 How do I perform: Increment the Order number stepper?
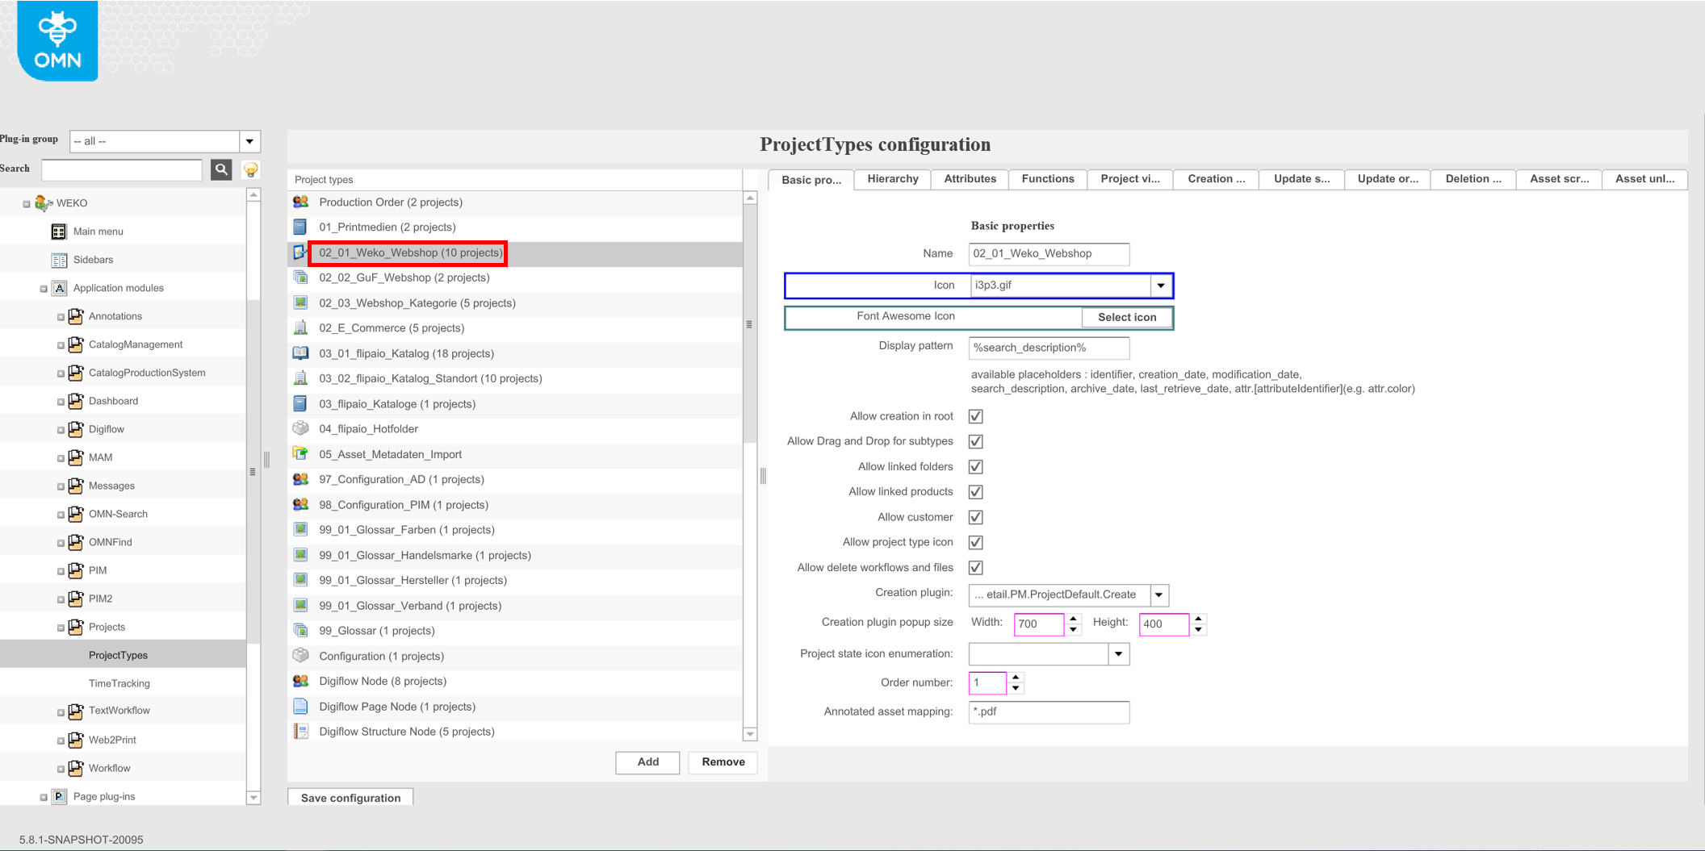(x=1015, y=678)
